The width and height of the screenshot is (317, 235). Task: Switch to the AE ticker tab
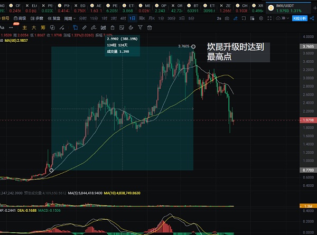(x=96, y=8)
